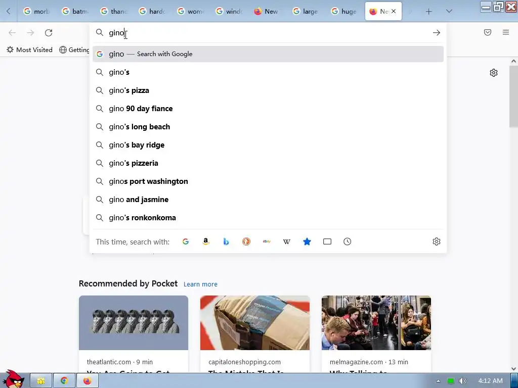Choose suggestion "gino's pizza"
Screen dimensions: 518x388
point(268,90)
